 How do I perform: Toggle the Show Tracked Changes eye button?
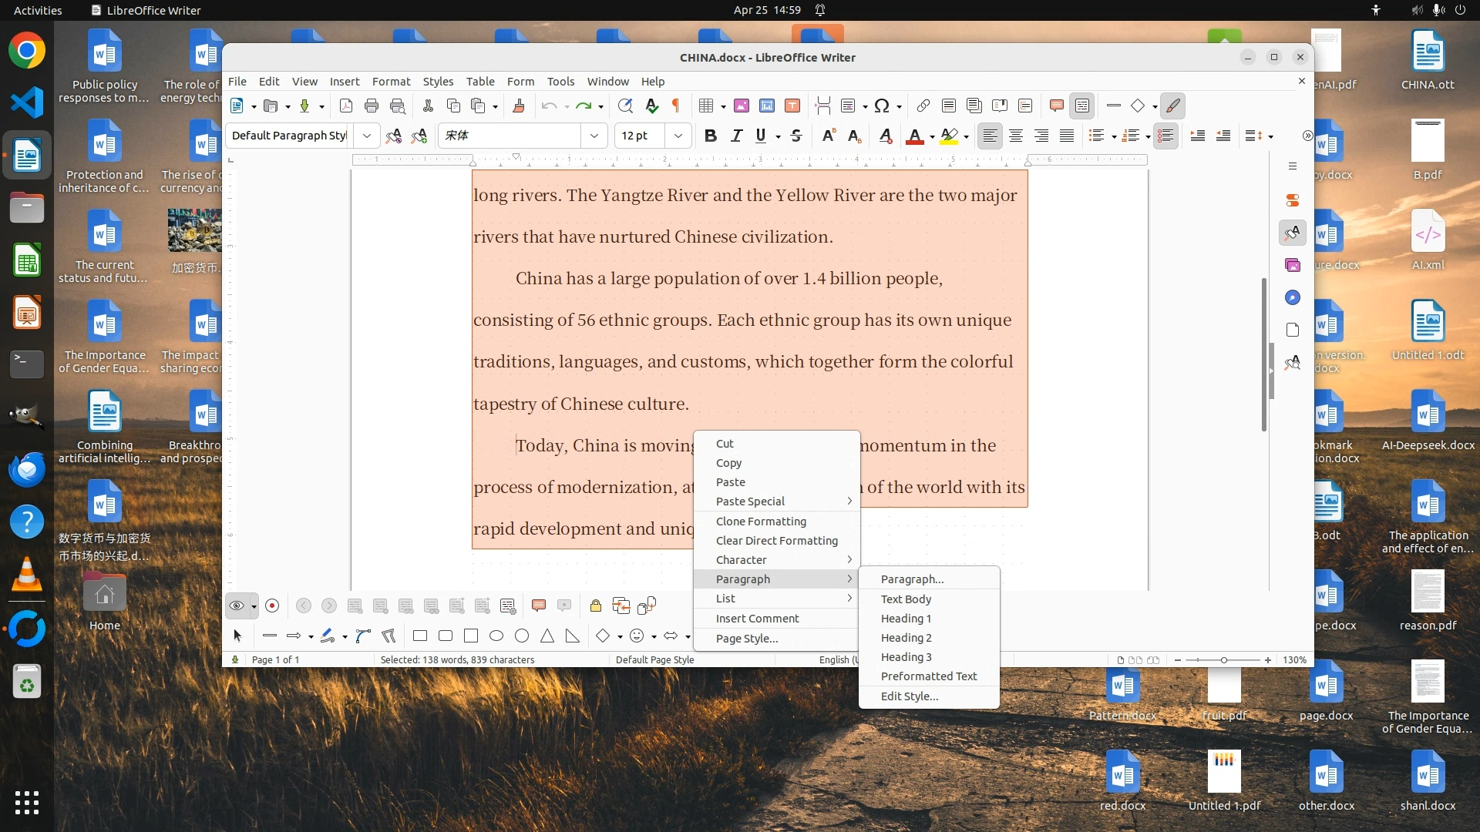(237, 606)
